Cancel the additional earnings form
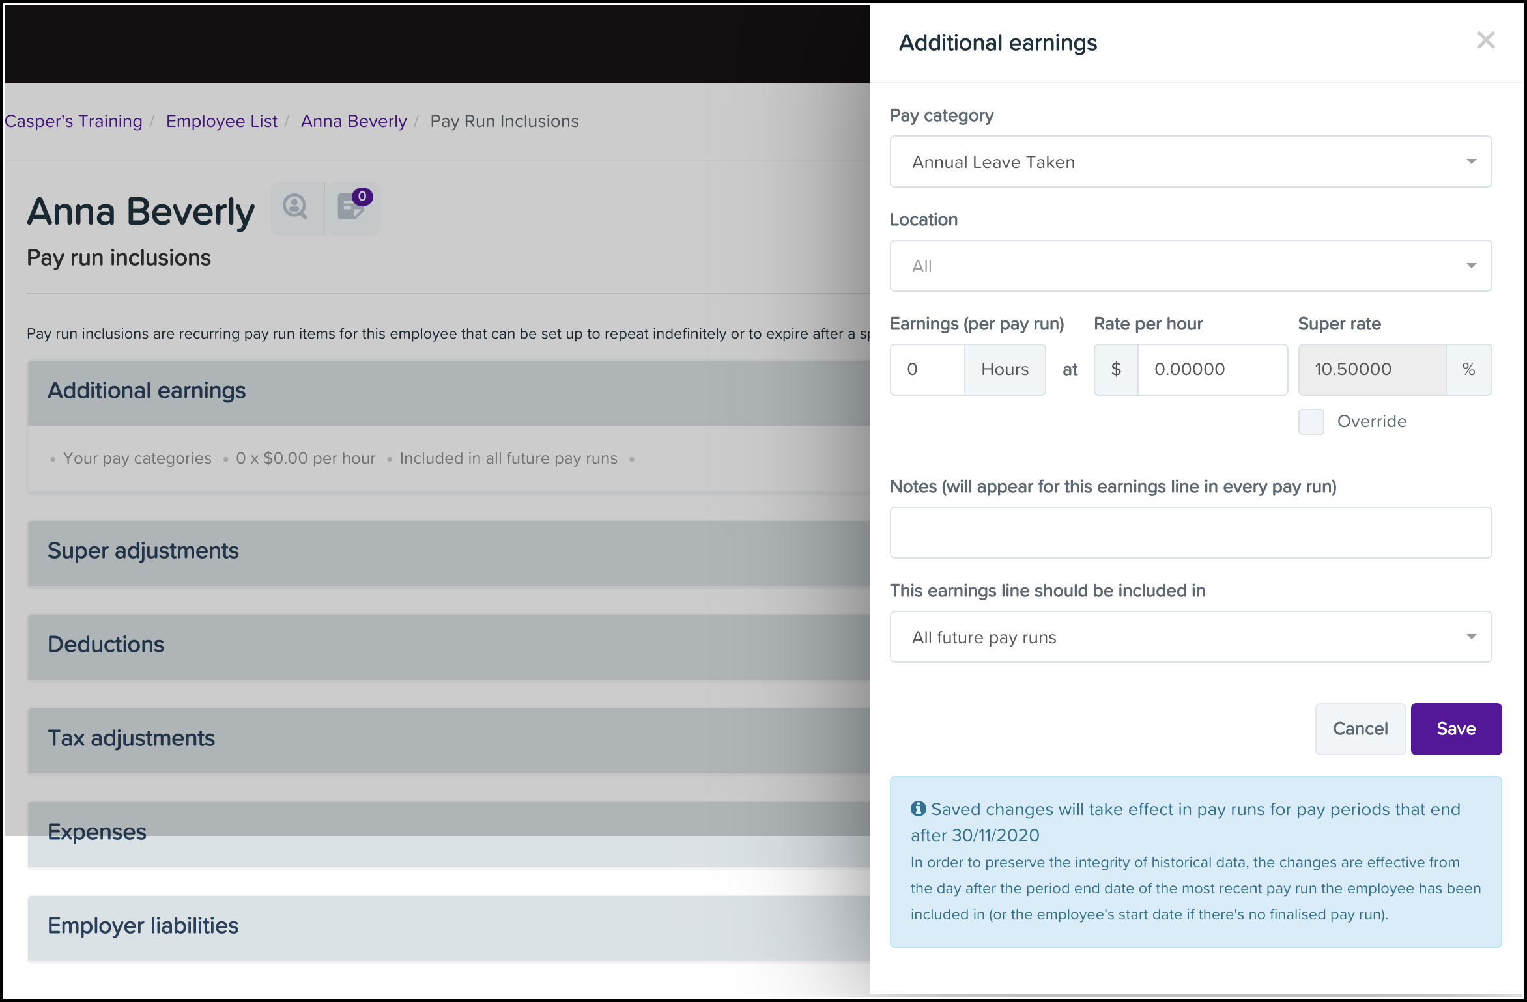Image resolution: width=1527 pixels, height=1002 pixels. tap(1360, 729)
